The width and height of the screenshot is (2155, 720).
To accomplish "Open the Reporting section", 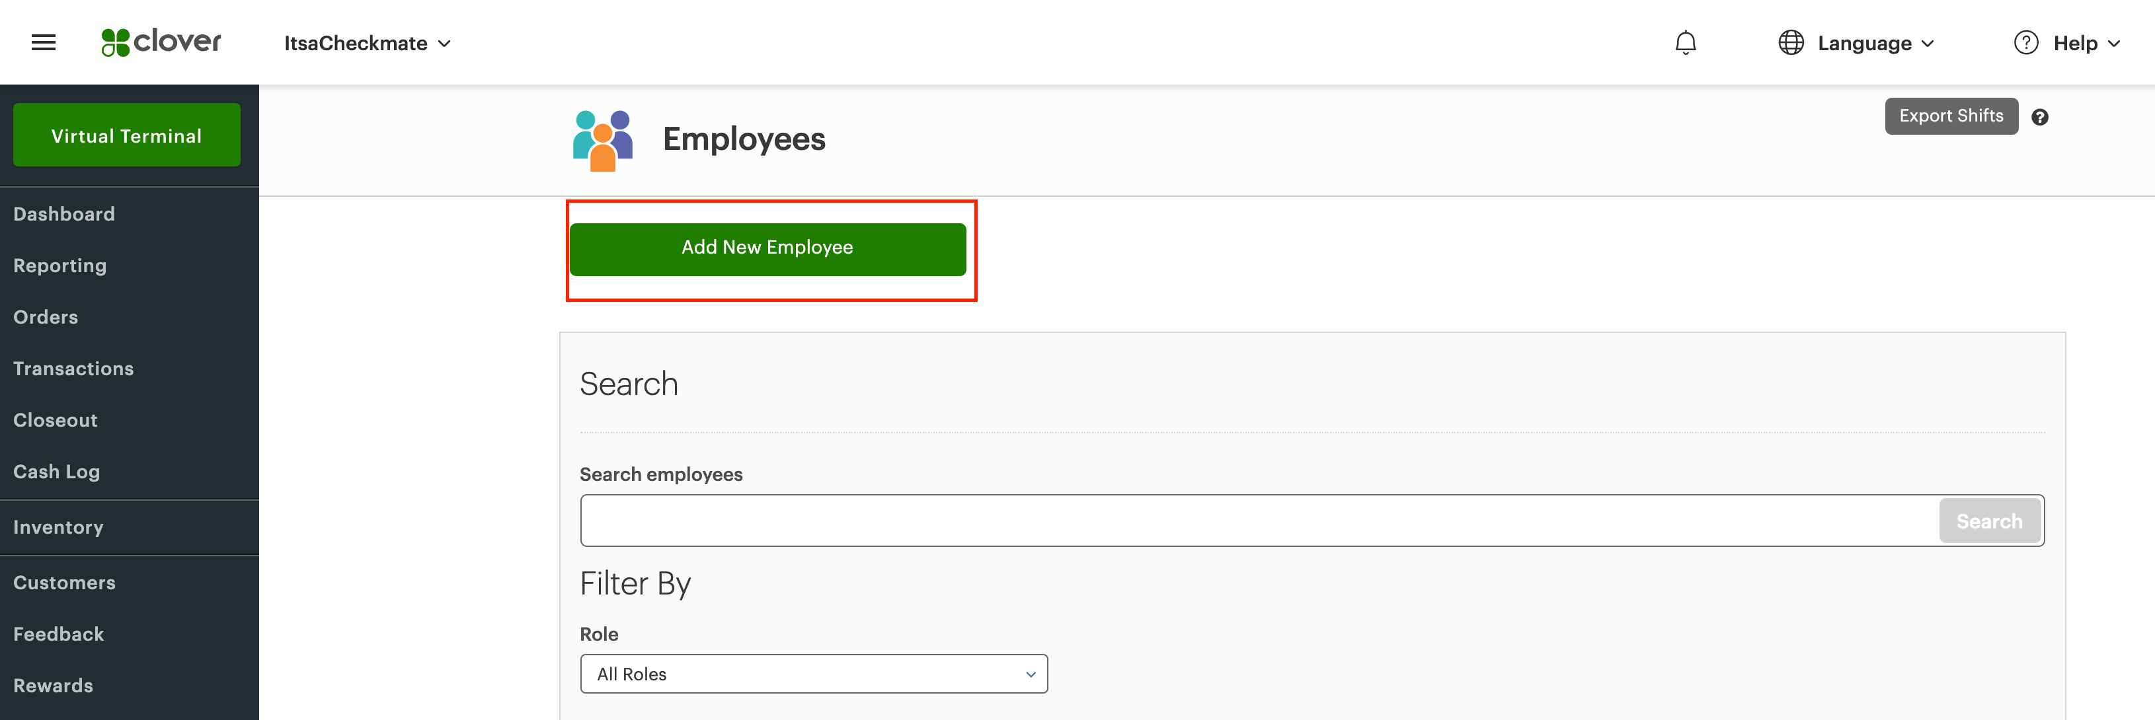I will [59, 265].
